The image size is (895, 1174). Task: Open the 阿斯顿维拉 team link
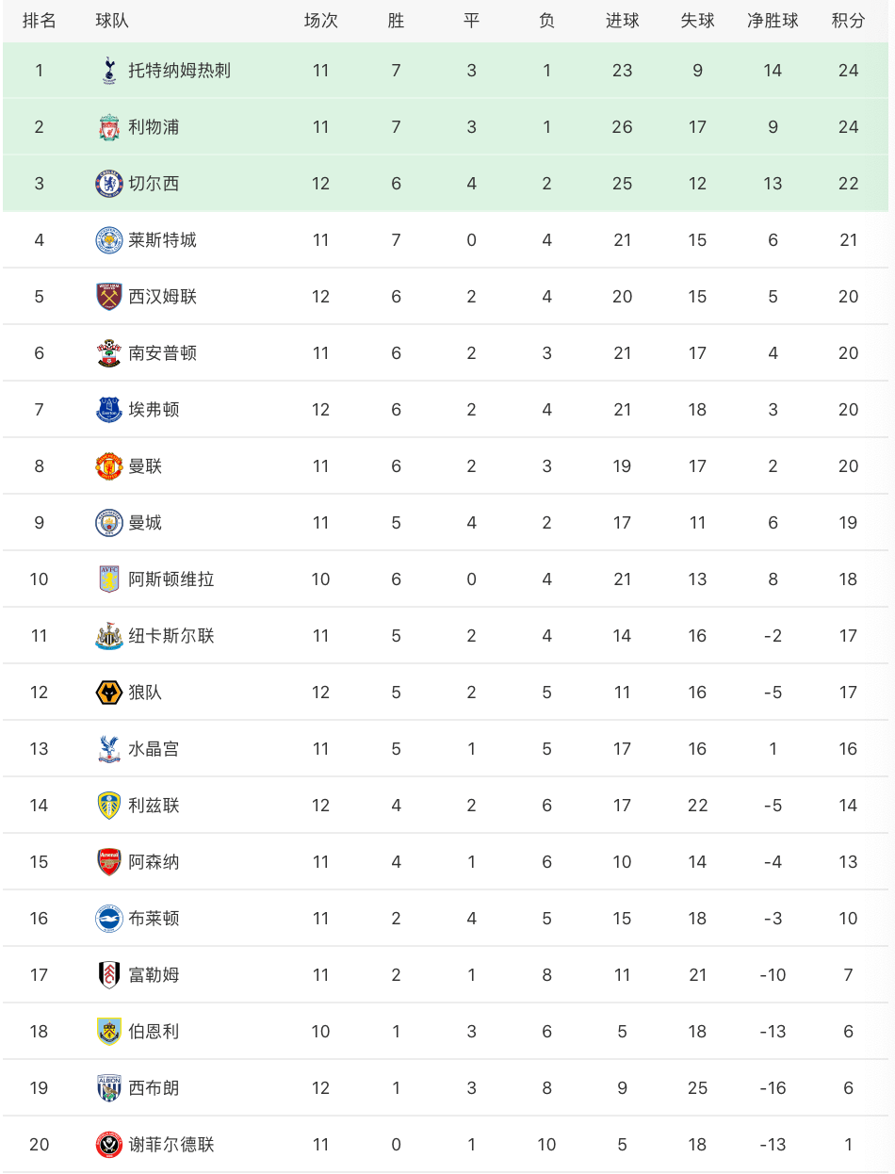[171, 579]
